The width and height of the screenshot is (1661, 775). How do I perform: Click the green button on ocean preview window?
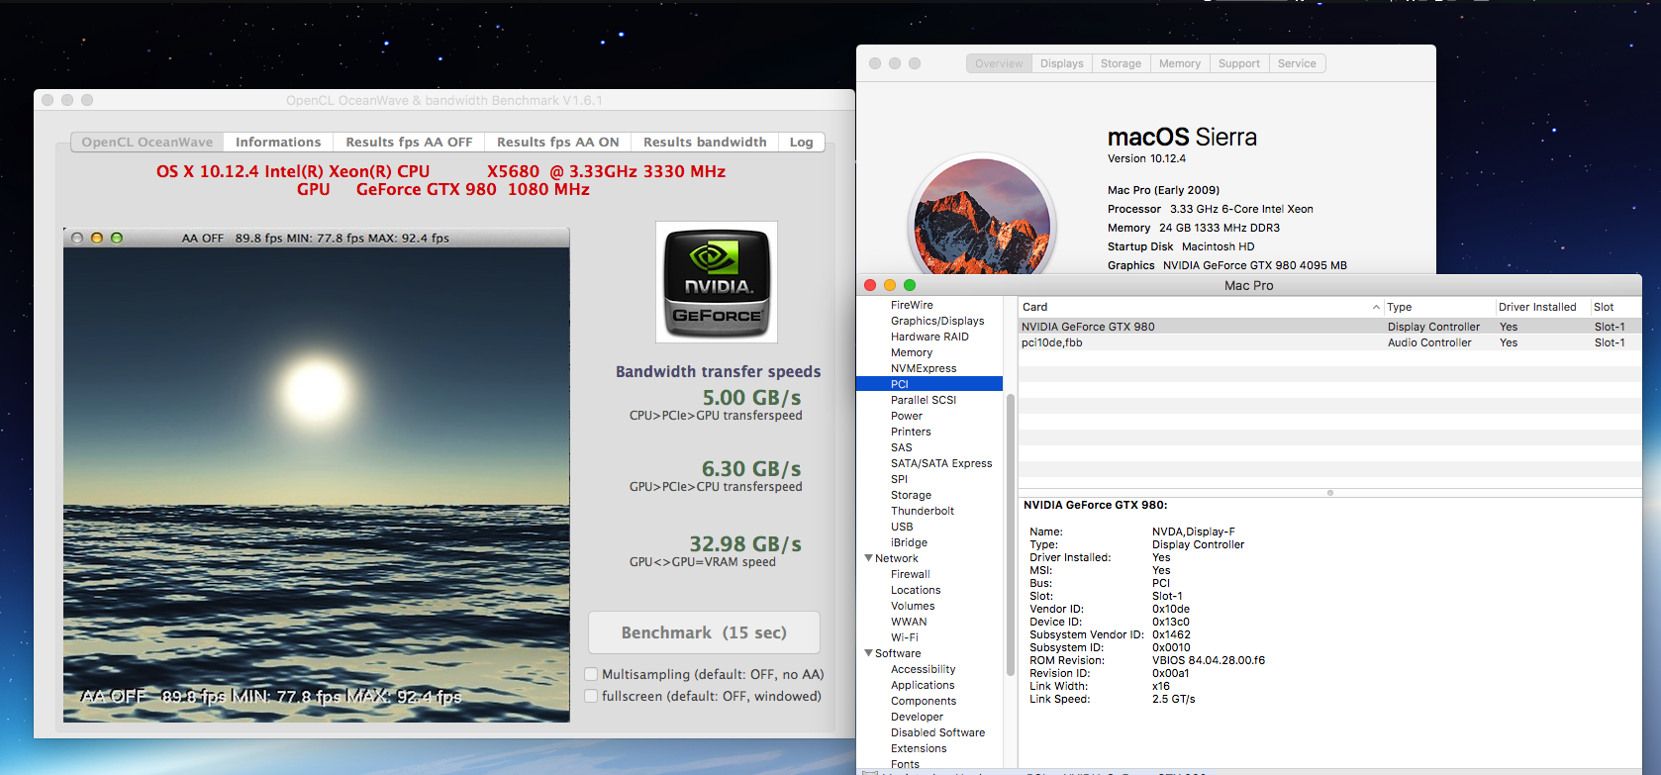[x=117, y=238]
